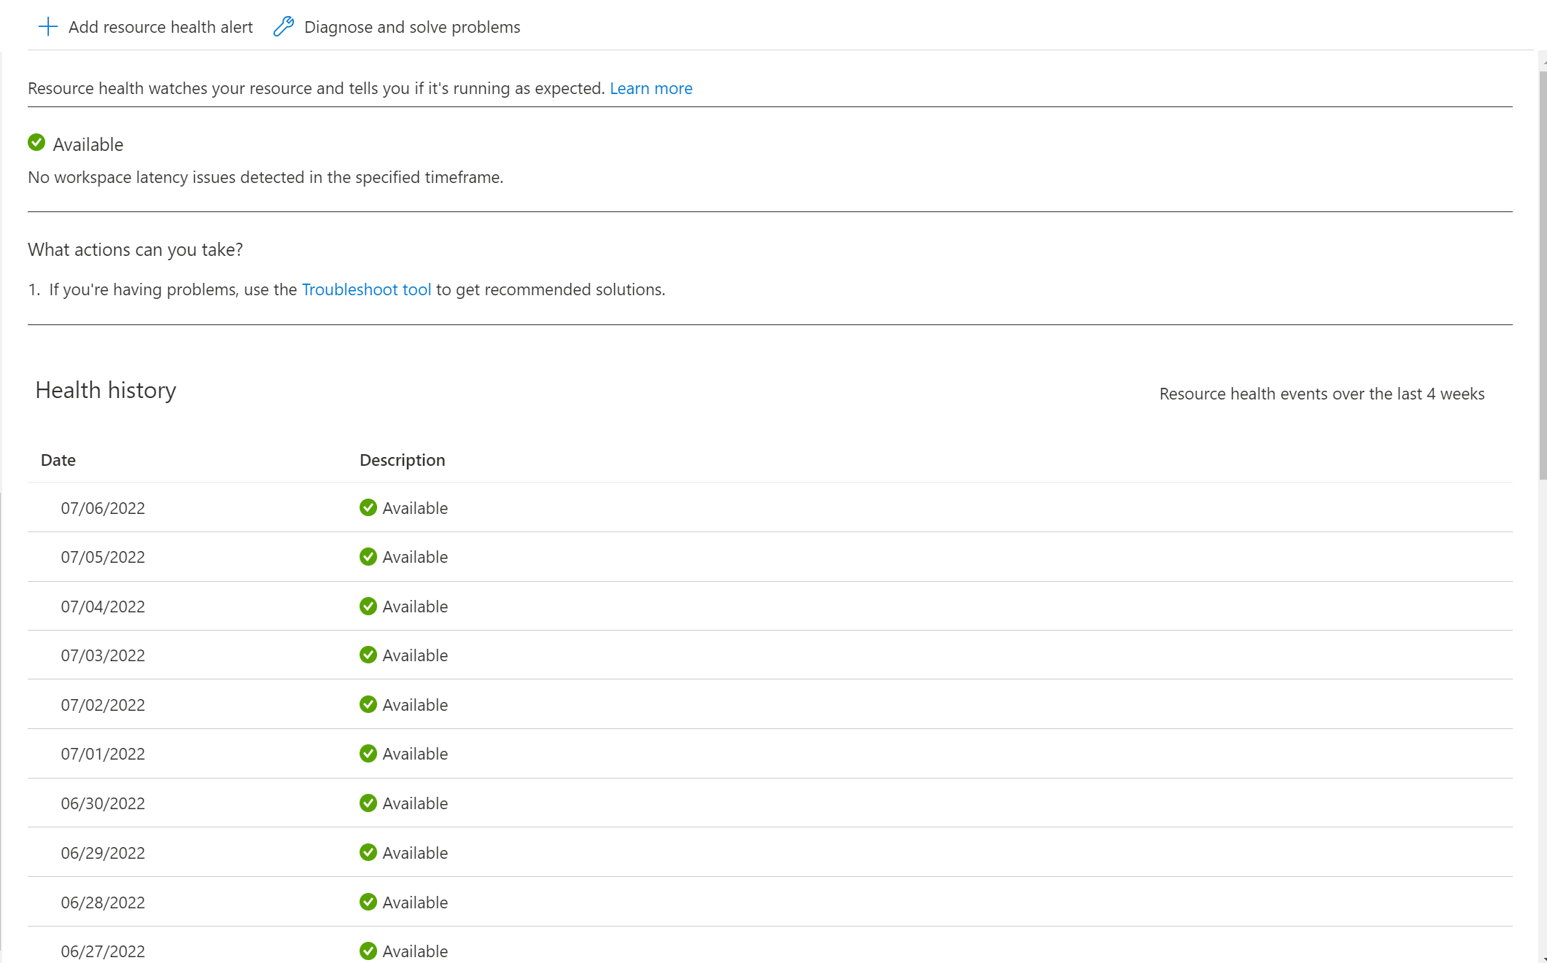Click green check icon for 06/27/2022
This screenshot has width=1547, height=963.
point(368,951)
